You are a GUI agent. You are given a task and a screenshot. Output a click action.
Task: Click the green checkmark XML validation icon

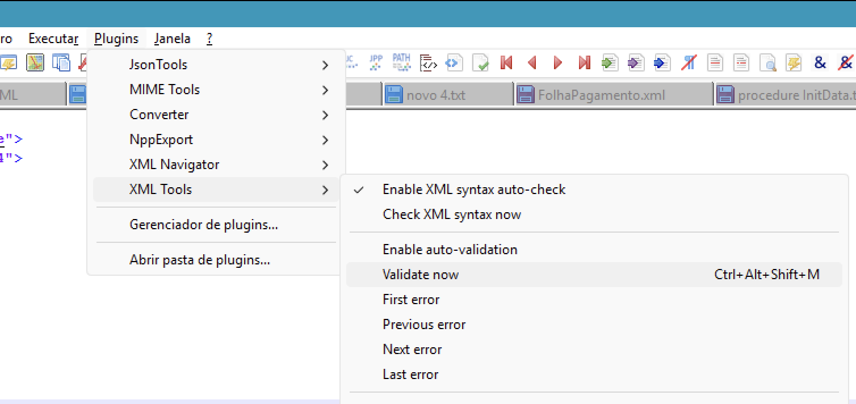click(481, 62)
